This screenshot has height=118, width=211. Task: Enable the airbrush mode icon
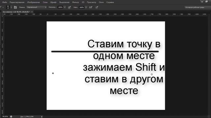[x=91, y=7]
